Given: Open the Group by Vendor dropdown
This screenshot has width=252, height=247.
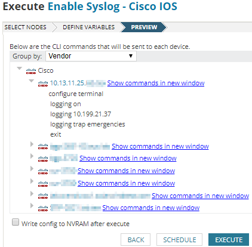Looking at the screenshot, I should [x=91, y=56].
